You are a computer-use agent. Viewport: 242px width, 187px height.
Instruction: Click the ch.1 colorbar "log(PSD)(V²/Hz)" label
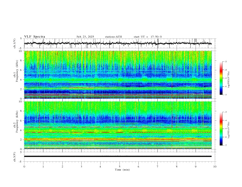pos(229,80)
